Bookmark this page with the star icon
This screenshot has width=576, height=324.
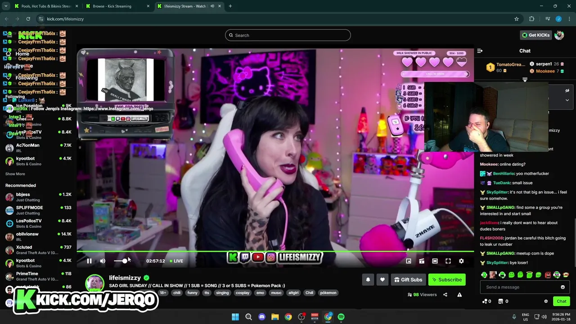click(x=517, y=19)
